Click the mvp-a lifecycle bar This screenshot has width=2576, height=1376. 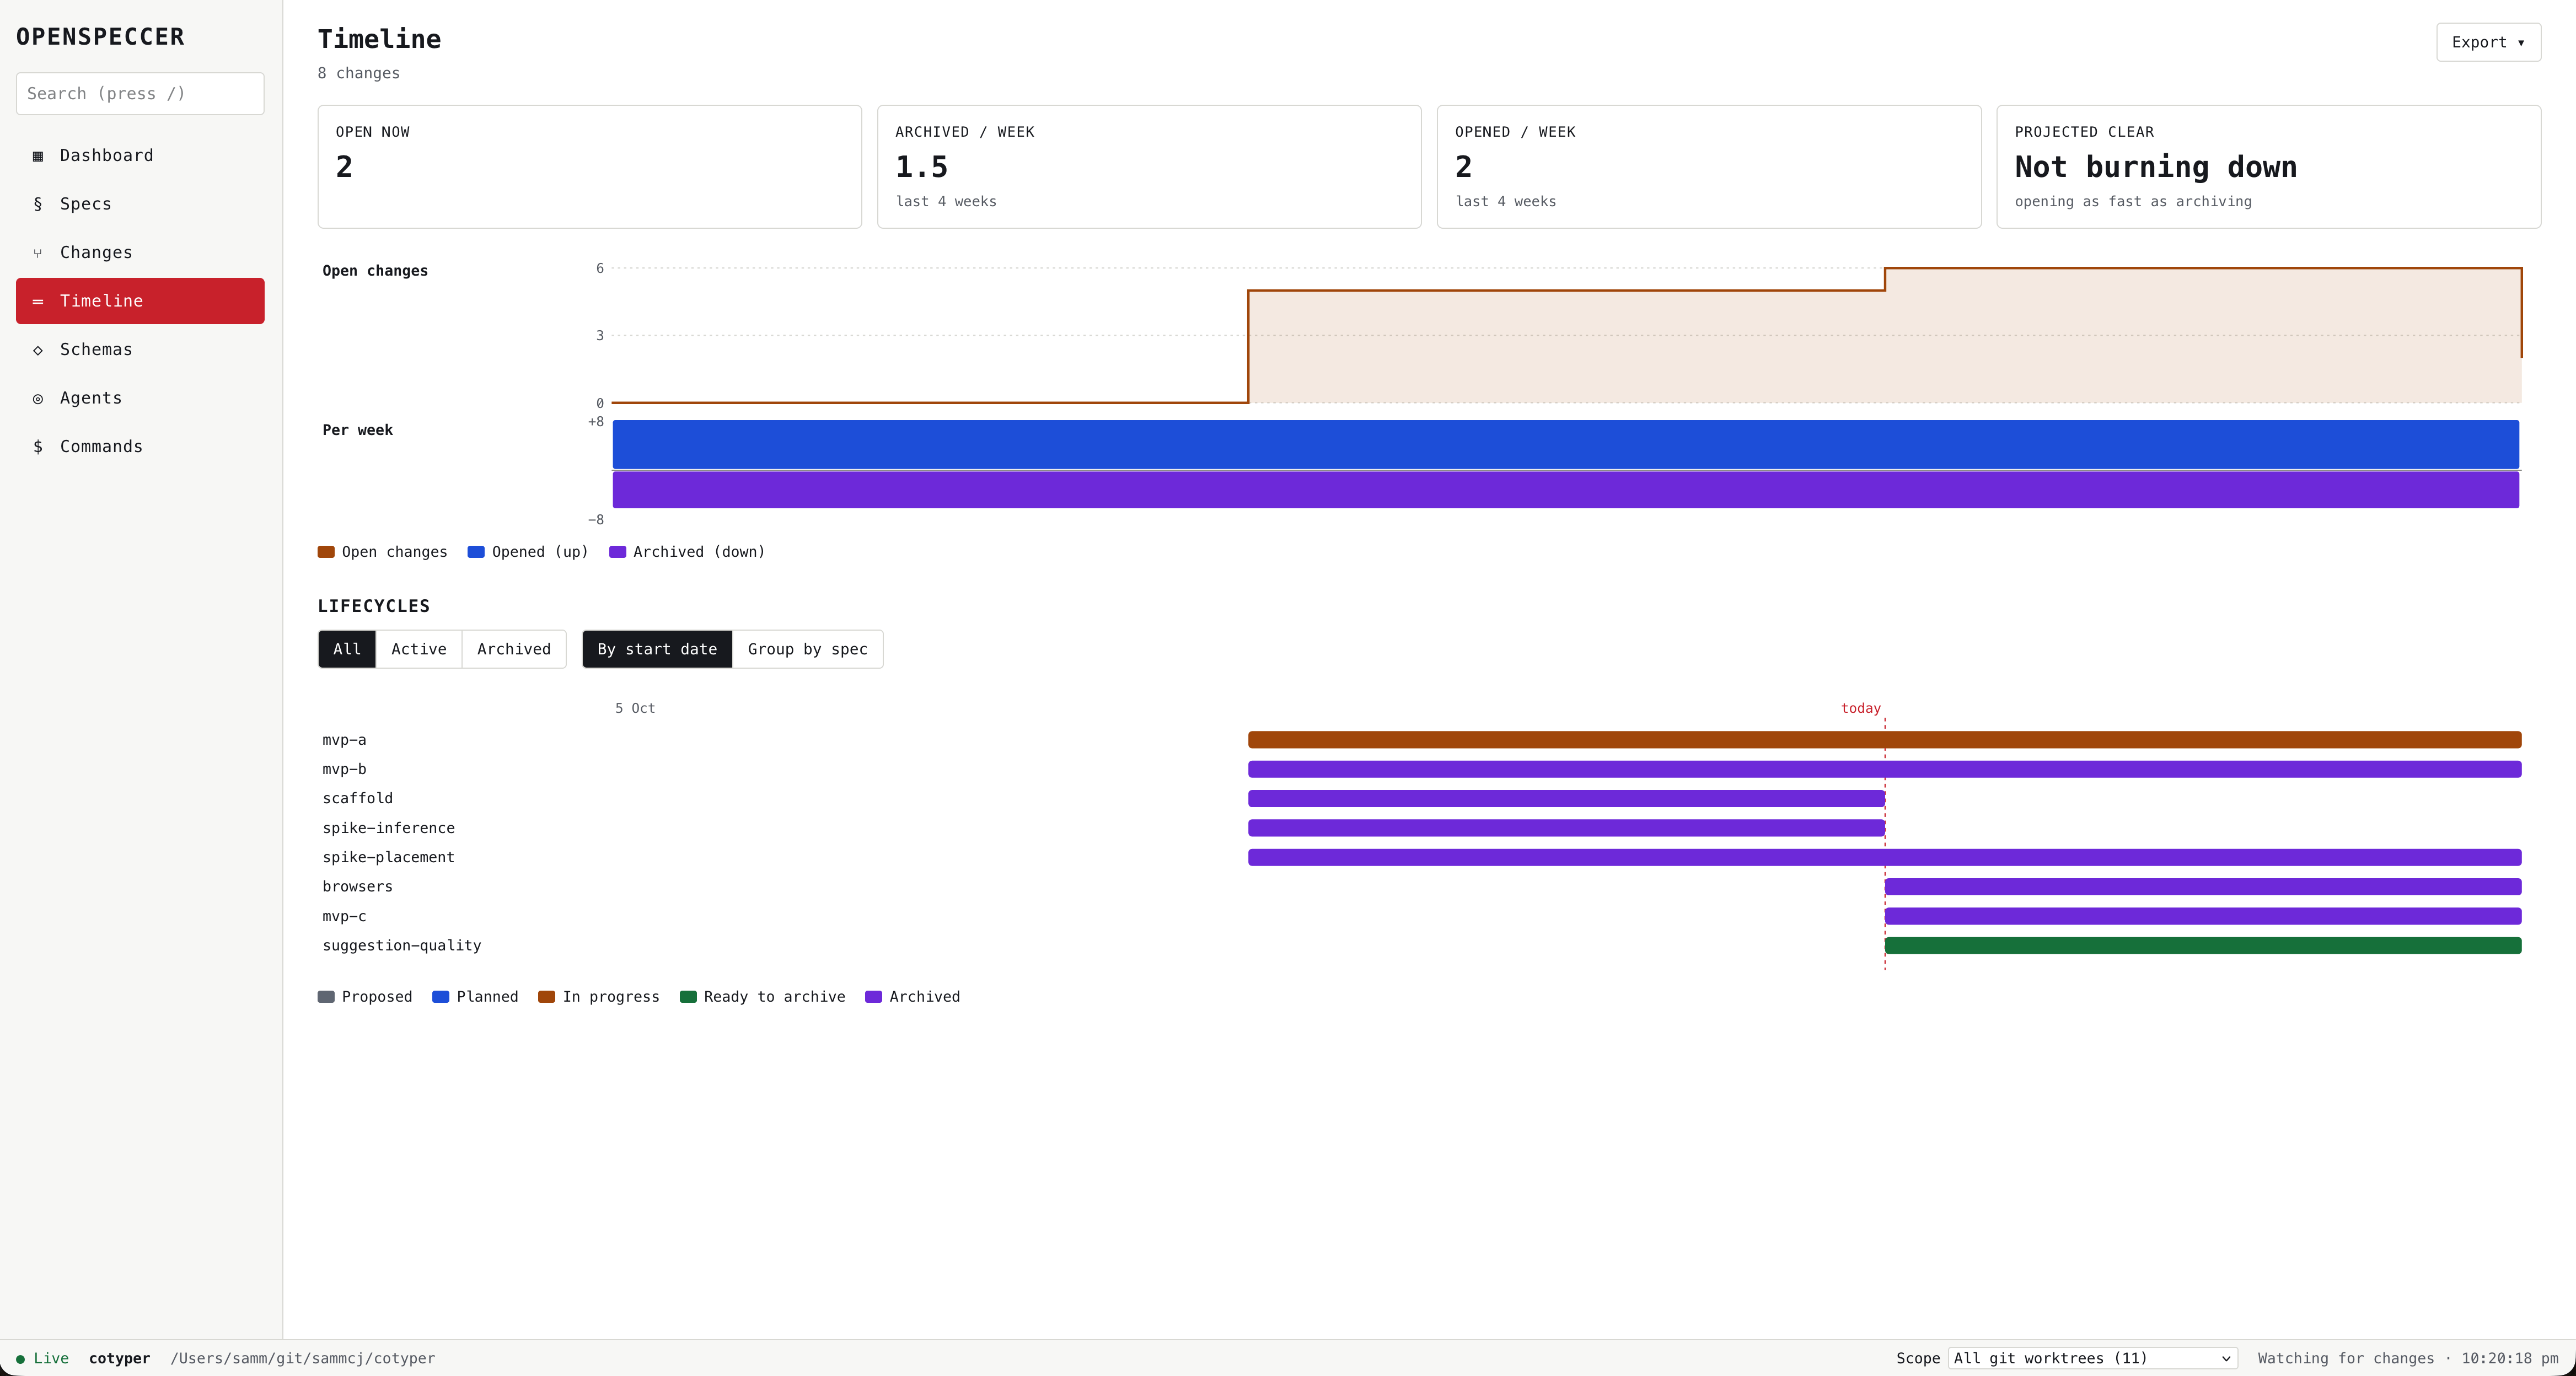[1884, 740]
